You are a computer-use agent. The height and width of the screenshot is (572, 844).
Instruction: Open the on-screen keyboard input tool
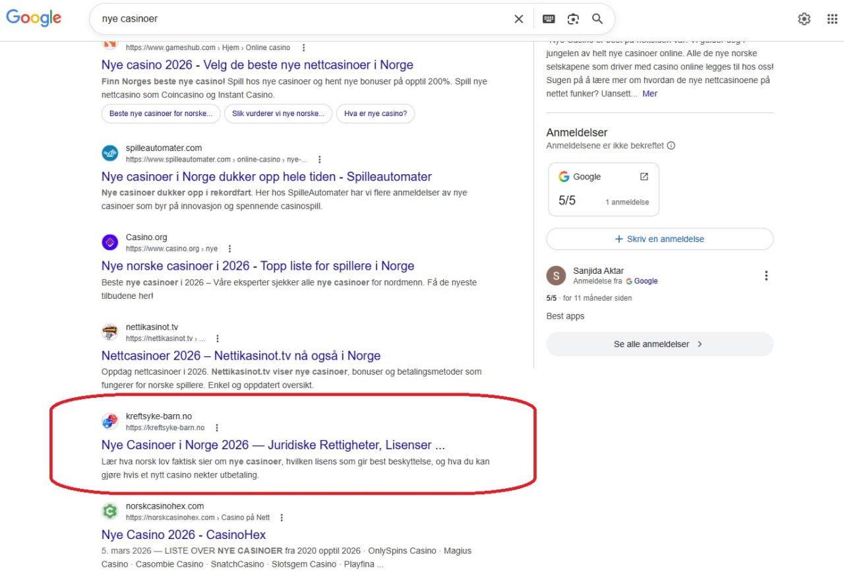click(x=549, y=19)
